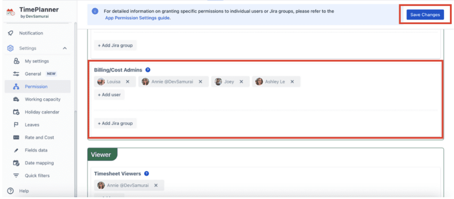The image size is (454, 199).
Task: Click the Date mapping calendar icon
Action: pos(16,163)
